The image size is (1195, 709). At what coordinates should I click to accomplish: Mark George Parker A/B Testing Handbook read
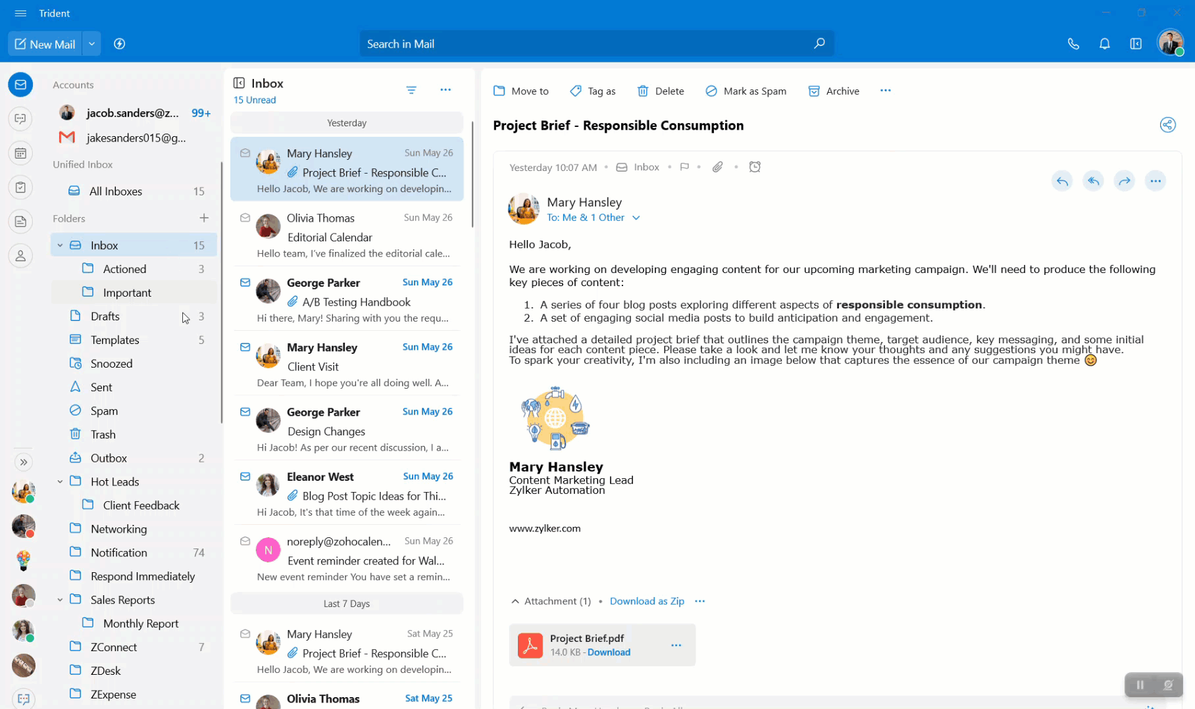pyautogui.click(x=245, y=282)
